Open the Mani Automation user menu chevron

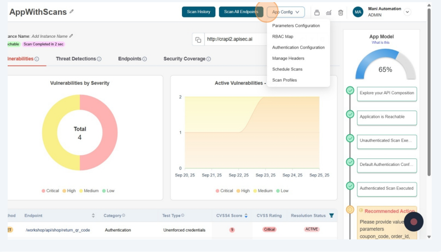(x=407, y=12)
